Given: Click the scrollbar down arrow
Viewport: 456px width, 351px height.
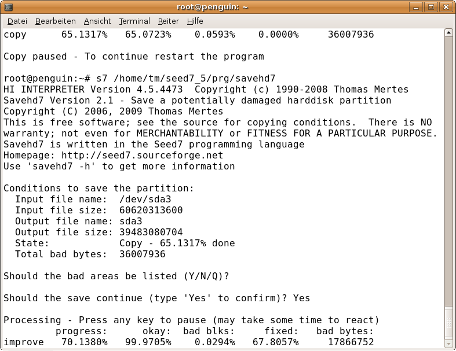Looking at the screenshot, I should tap(448, 344).
